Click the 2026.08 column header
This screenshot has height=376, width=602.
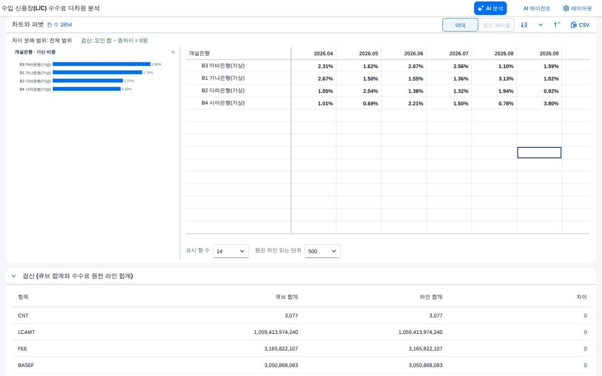tap(494, 54)
